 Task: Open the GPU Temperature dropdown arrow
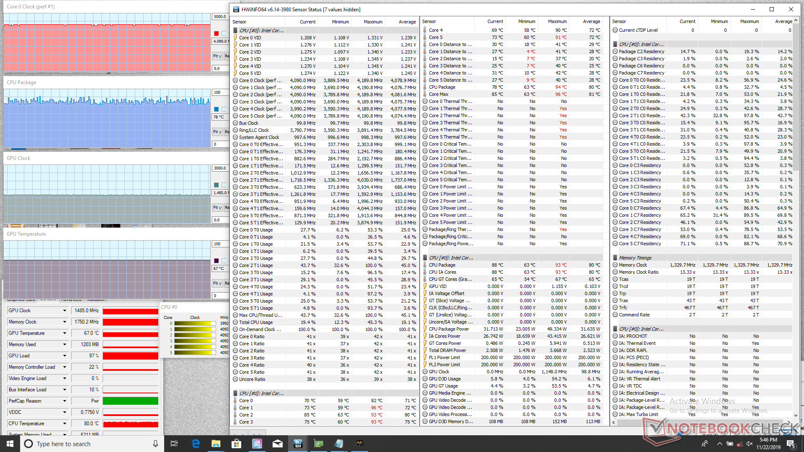[64, 333]
